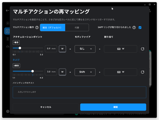The height and width of the screenshot is (120, 159).
Task: Click the first W assignment field
Action: coord(120,49)
